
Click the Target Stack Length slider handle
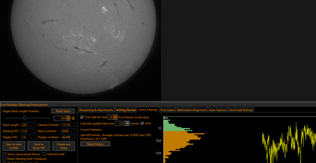point(24,118)
